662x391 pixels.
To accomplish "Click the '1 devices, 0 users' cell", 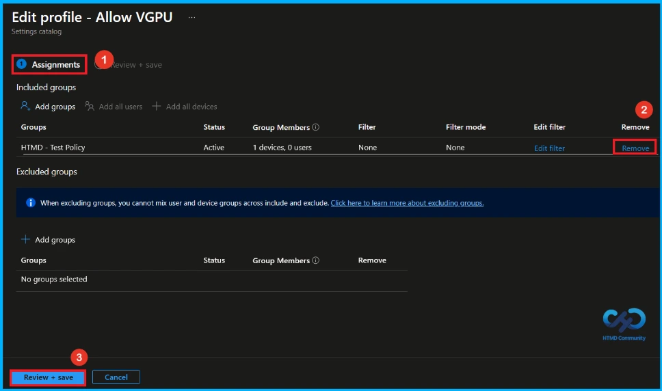I will 282,147.
